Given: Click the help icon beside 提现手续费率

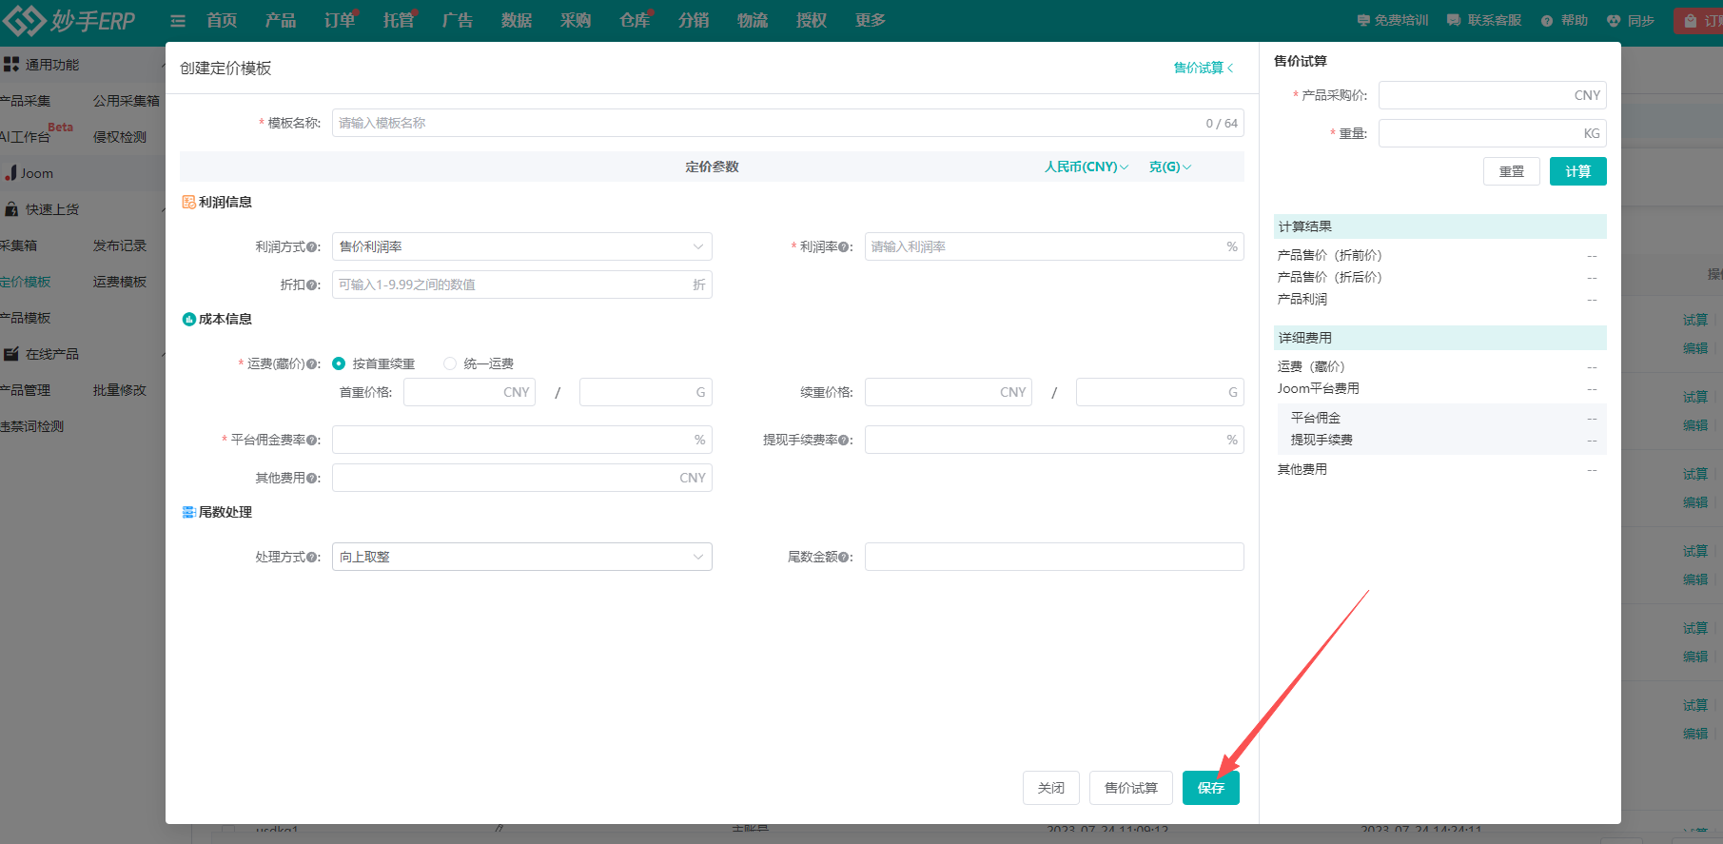Looking at the screenshot, I should (x=846, y=441).
